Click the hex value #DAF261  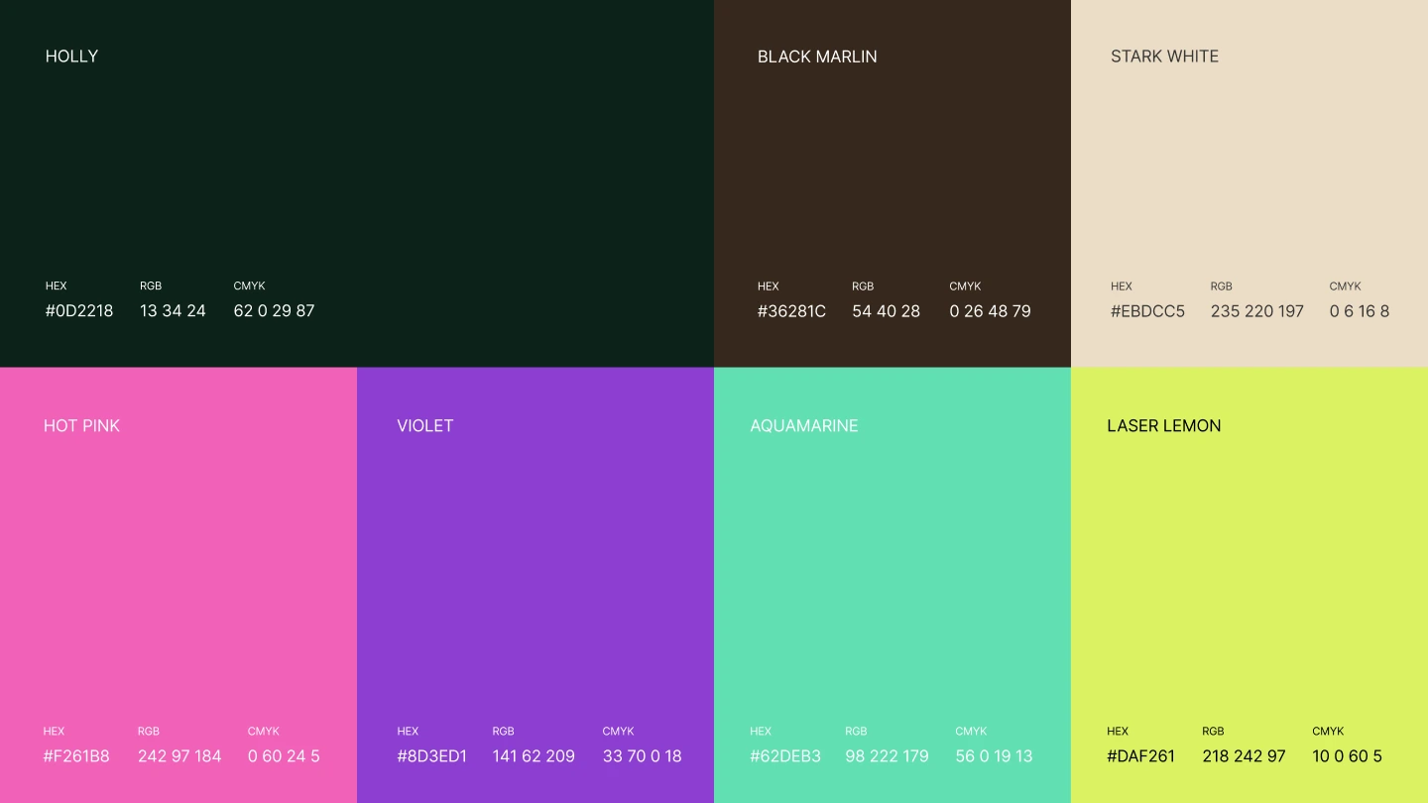(1140, 756)
